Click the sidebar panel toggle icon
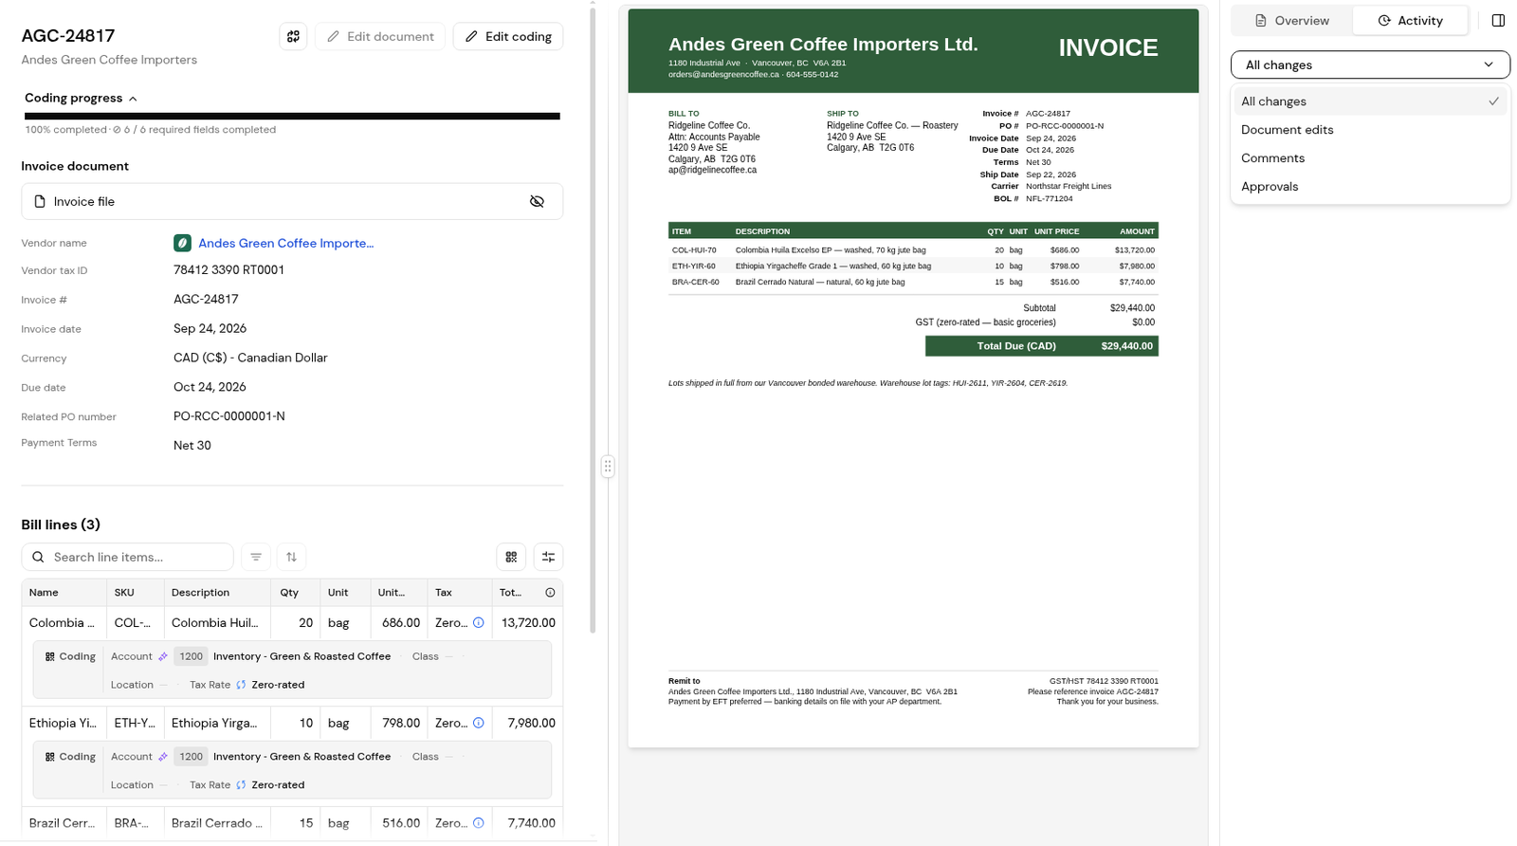The height and width of the screenshot is (846, 1517). [x=1498, y=20]
